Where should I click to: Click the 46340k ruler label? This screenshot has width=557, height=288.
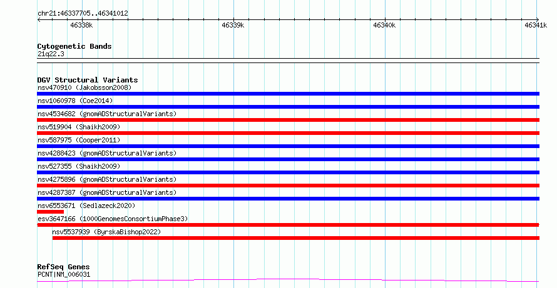pos(384,25)
